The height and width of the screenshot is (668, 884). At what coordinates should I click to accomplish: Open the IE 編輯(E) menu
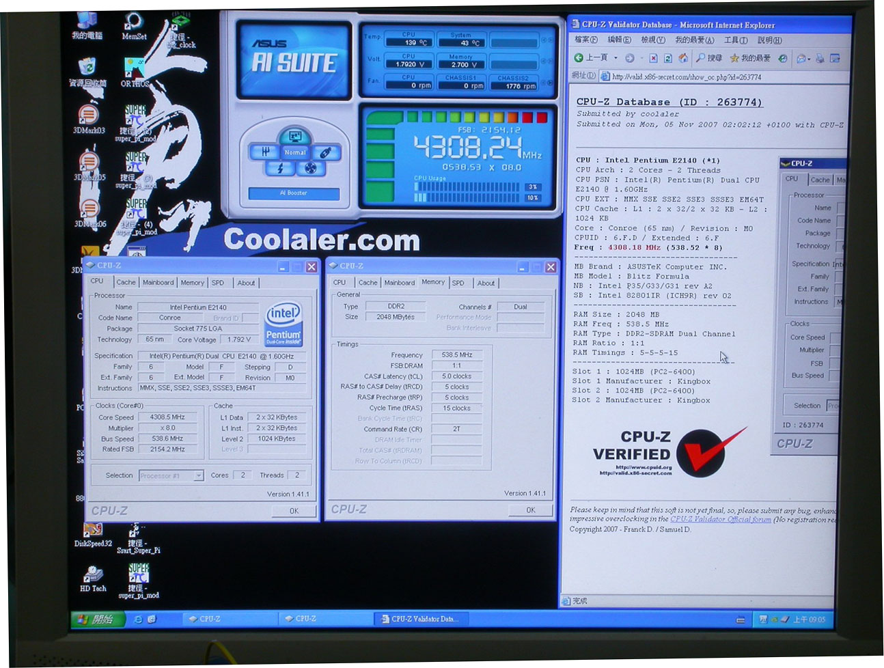[x=619, y=40]
